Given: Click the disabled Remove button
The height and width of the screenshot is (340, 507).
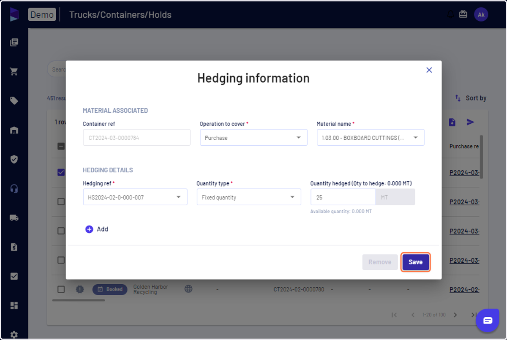Looking at the screenshot, I should click(x=380, y=262).
